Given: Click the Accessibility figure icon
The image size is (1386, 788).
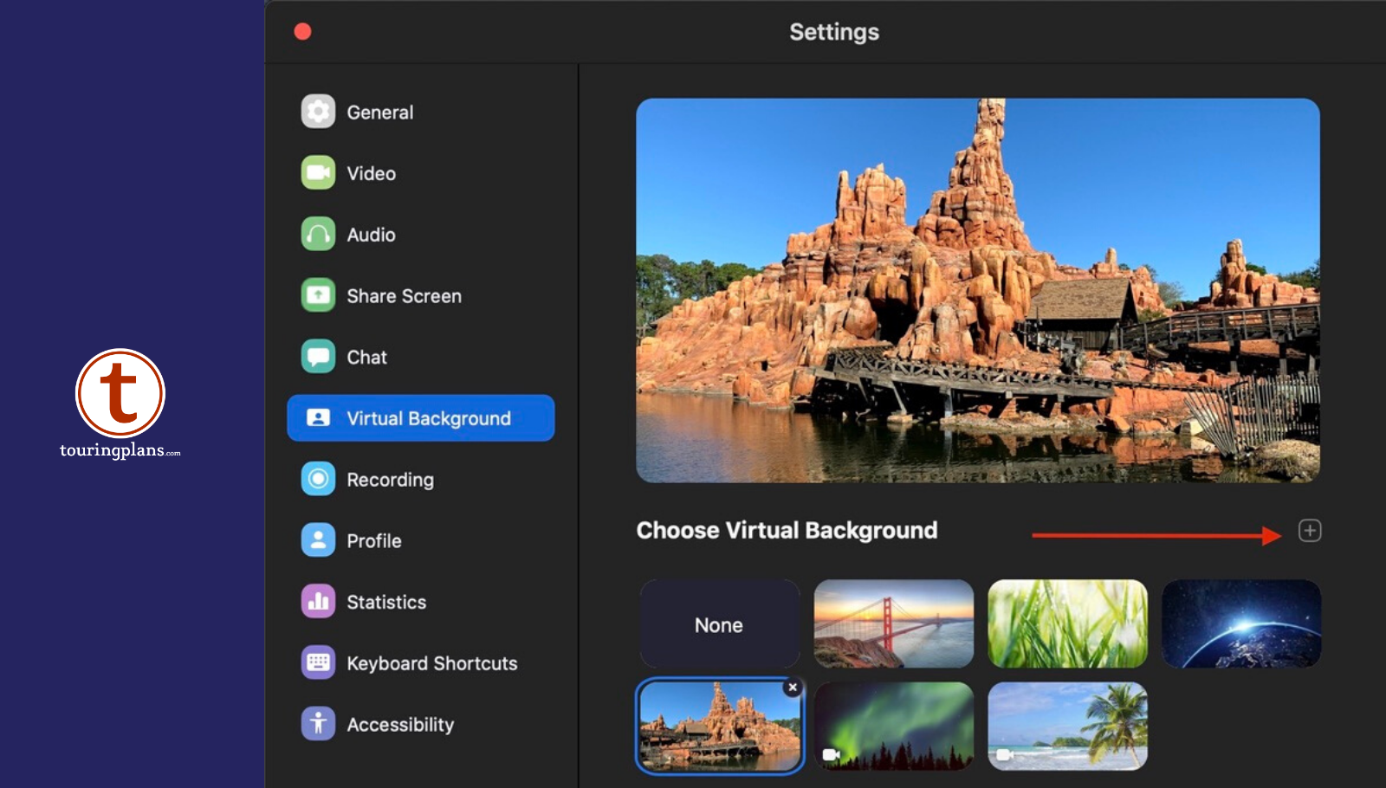Looking at the screenshot, I should pyautogui.click(x=318, y=724).
